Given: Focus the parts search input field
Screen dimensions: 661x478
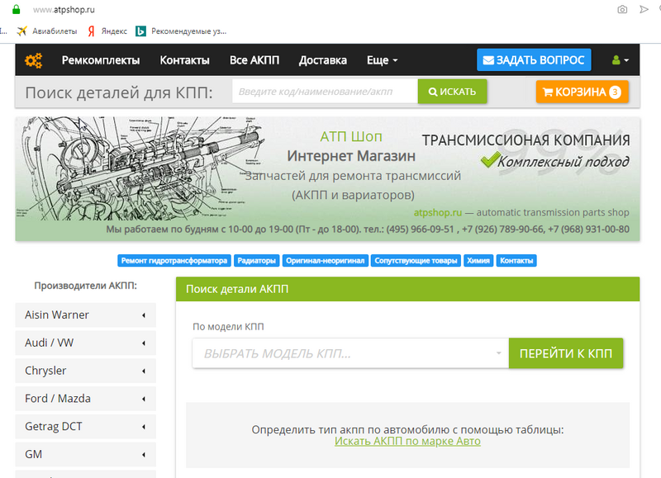Looking at the screenshot, I should (x=325, y=92).
